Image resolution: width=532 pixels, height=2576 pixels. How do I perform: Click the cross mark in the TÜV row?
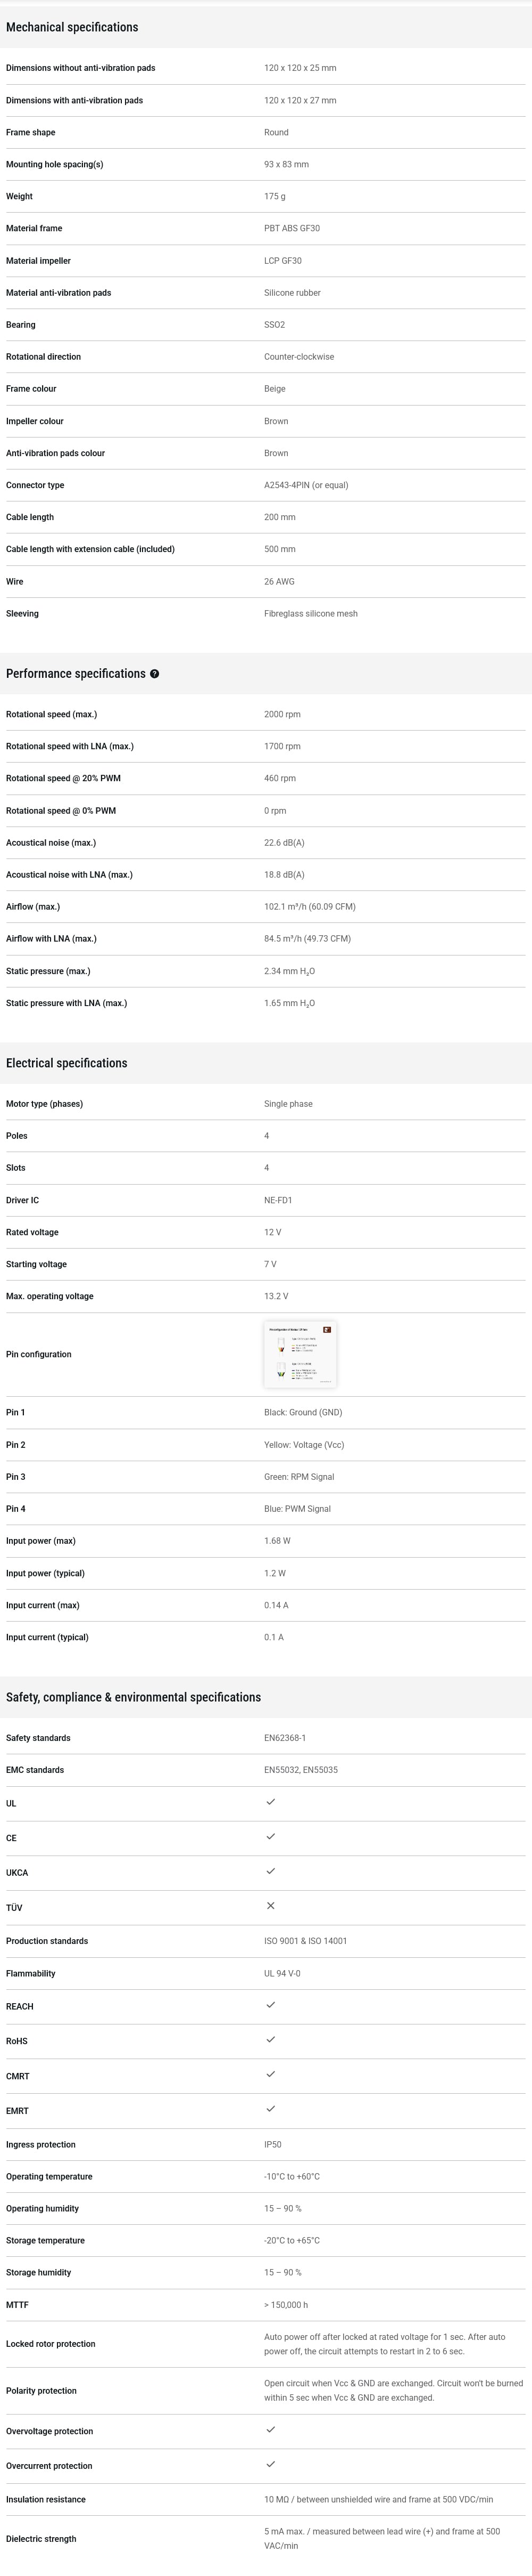pos(270,1906)
